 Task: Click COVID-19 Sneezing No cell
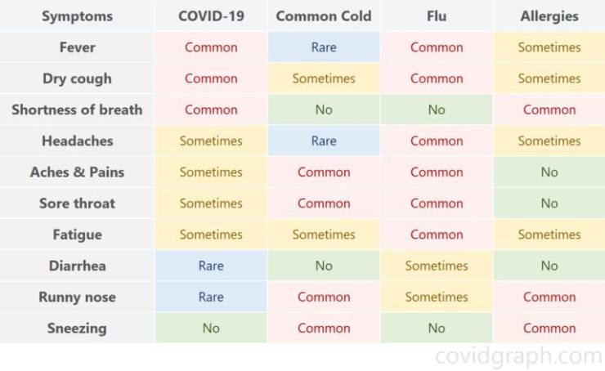click(211, 329)
